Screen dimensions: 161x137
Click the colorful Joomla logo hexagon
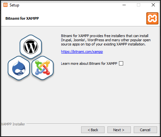43,68
